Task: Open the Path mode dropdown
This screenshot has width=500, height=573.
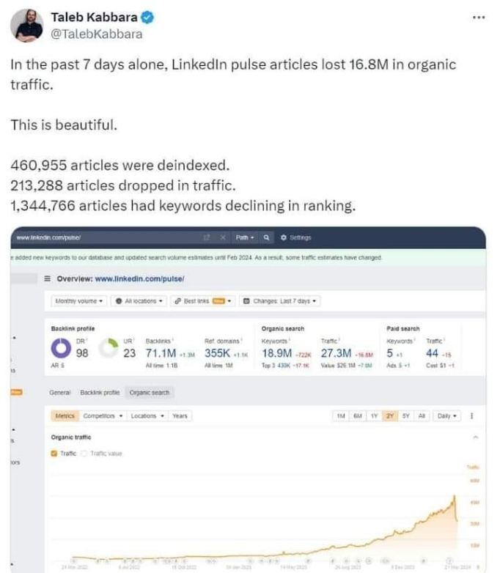Action: point(245,237)
